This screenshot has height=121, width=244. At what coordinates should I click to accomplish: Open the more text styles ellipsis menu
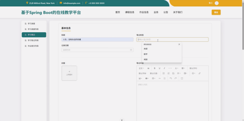click(170, 68)
